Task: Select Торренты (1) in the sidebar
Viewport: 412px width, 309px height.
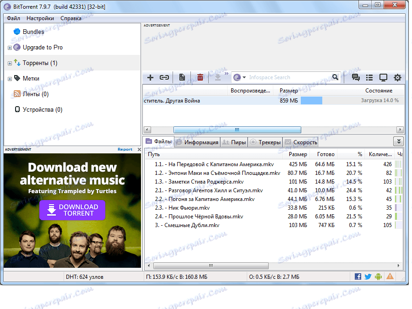Action: tap(40, 63)
